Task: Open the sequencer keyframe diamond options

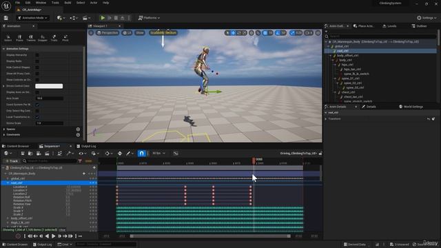Action: tap(108, 153)
